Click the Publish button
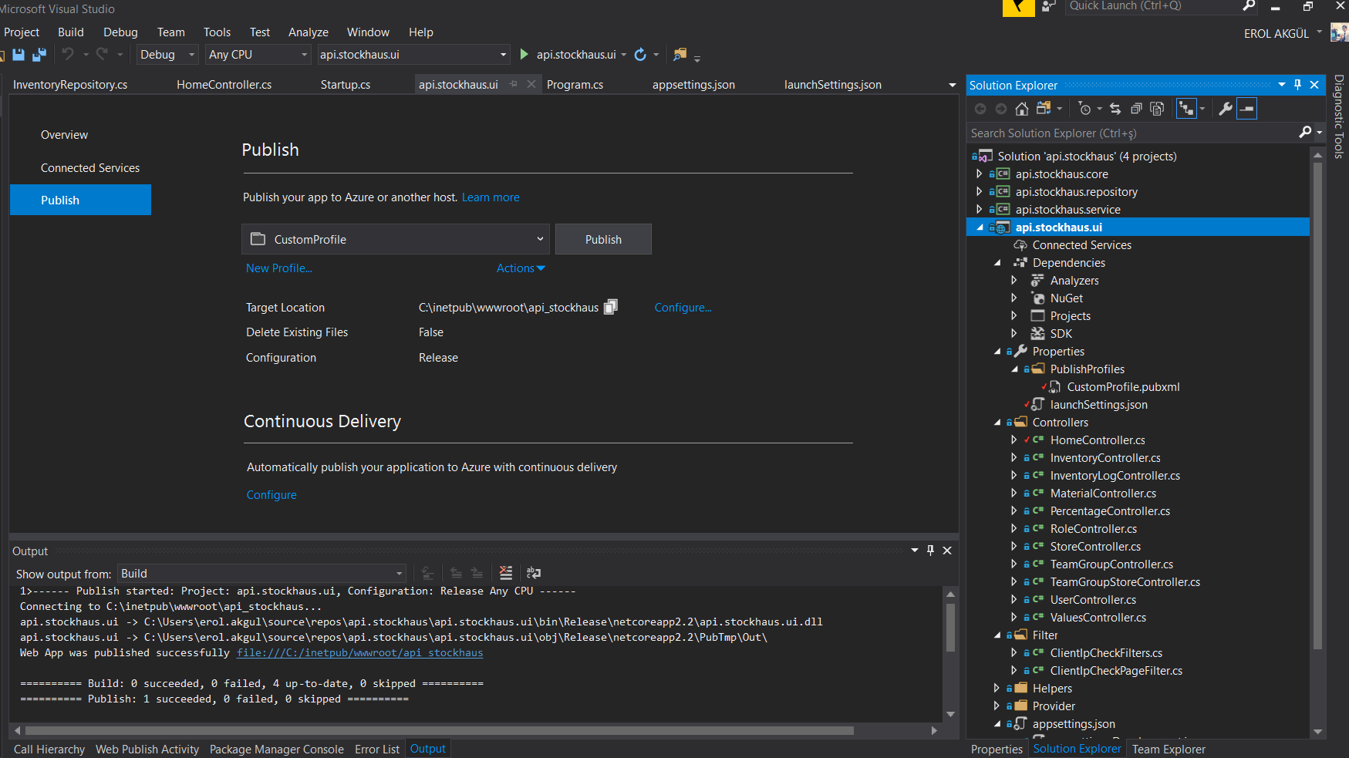Viewport: 1349px width, 758px height. (x=603, y=239)
